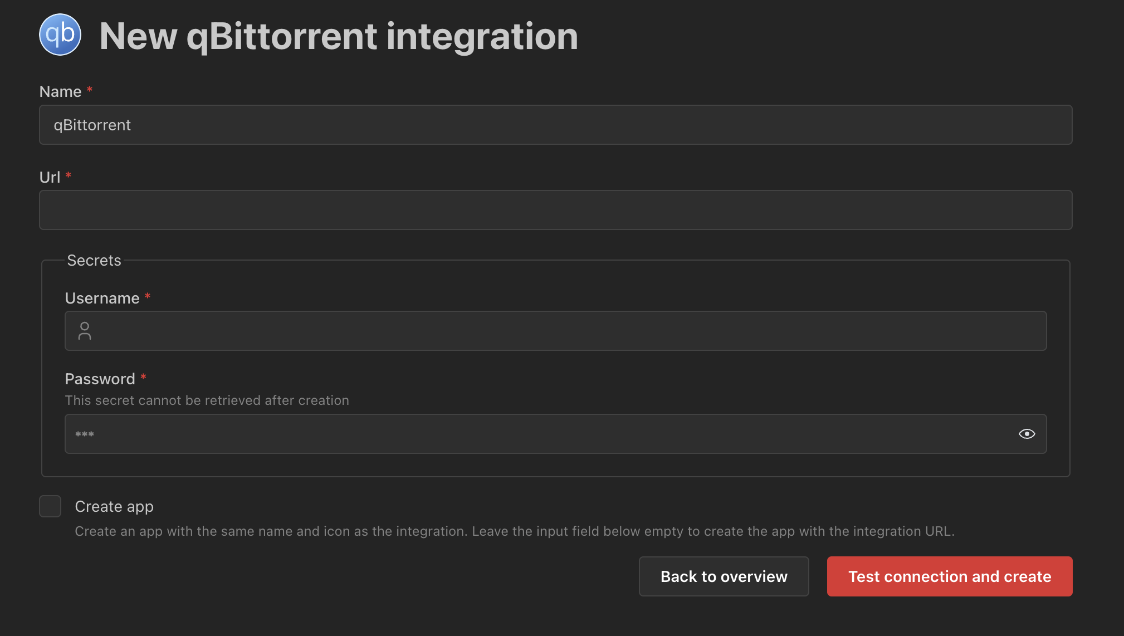Click the Password required asterisk
Screen dimensions: 1124x636
[144, 378]
